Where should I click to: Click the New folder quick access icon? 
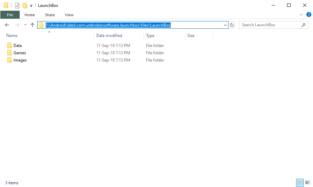tap(25, 6)
